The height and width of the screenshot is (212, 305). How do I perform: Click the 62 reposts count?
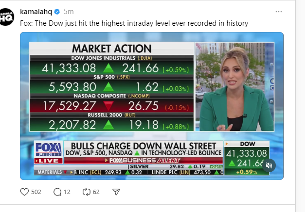pyautogui.click(x=96, y=192)
